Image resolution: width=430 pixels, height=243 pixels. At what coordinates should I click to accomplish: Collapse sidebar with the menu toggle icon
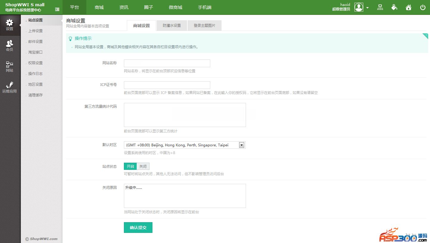(57, 10)
